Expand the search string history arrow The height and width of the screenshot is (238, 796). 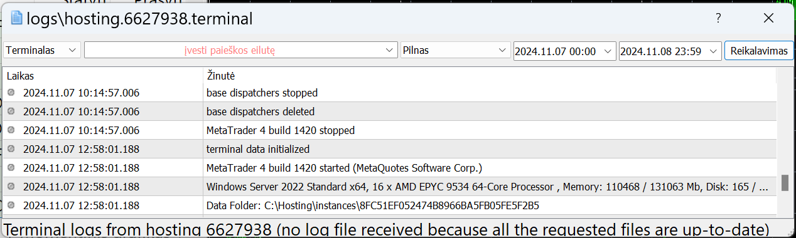pos(389,51)
